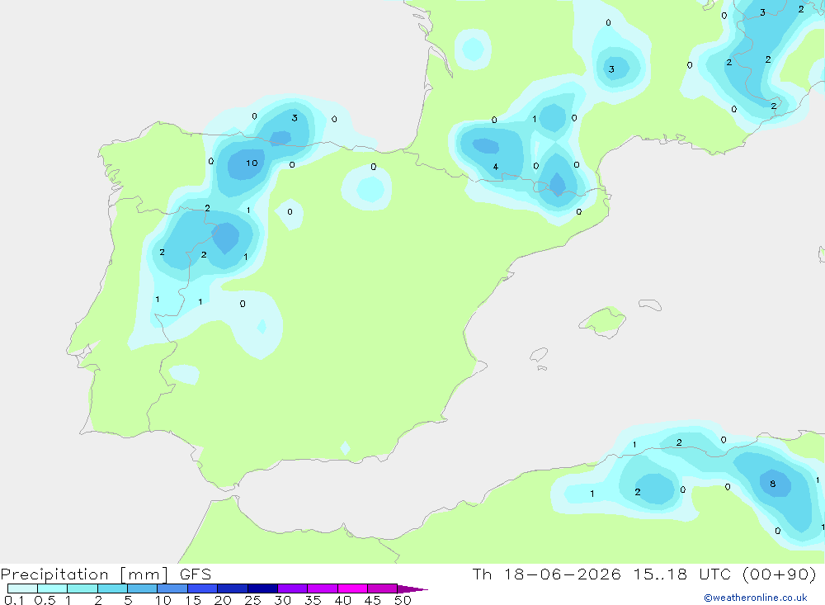This screenshot has width=825, height=605.
Task: Click the '0.5' legend scale label
Action: coord(45,600)
